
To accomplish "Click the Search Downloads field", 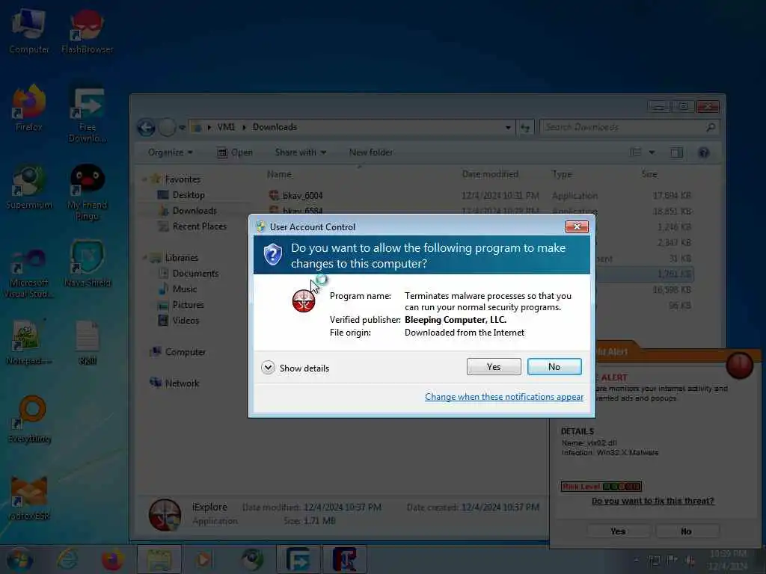I will click(x=628, y=127).
